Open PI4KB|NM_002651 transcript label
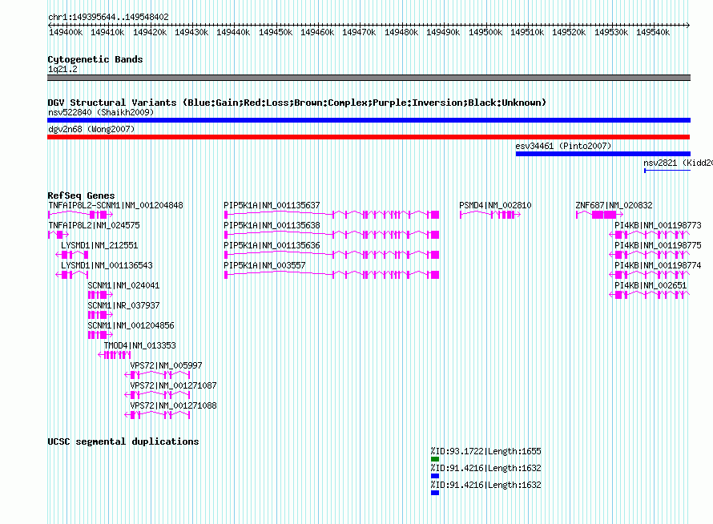The width and height of the screenshot is (713, 524). tap(651, 285)
